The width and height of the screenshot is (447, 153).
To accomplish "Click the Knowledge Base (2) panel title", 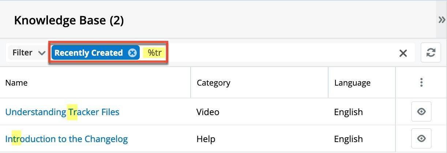I will click(69, 20).
